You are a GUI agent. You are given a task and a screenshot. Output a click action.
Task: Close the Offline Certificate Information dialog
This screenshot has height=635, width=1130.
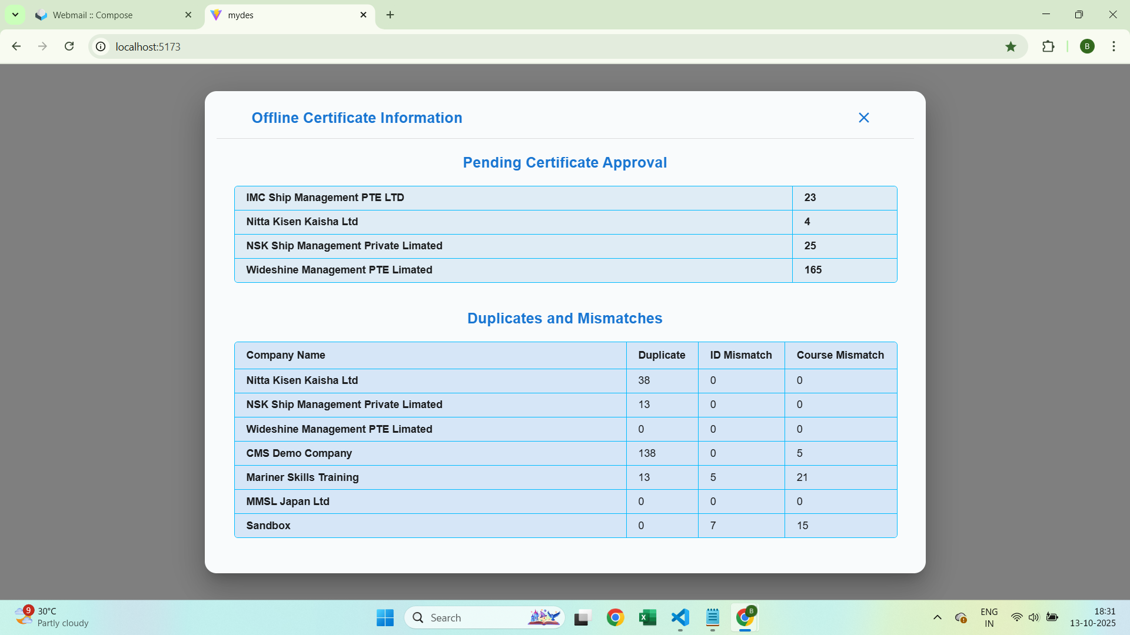[863, 118]
